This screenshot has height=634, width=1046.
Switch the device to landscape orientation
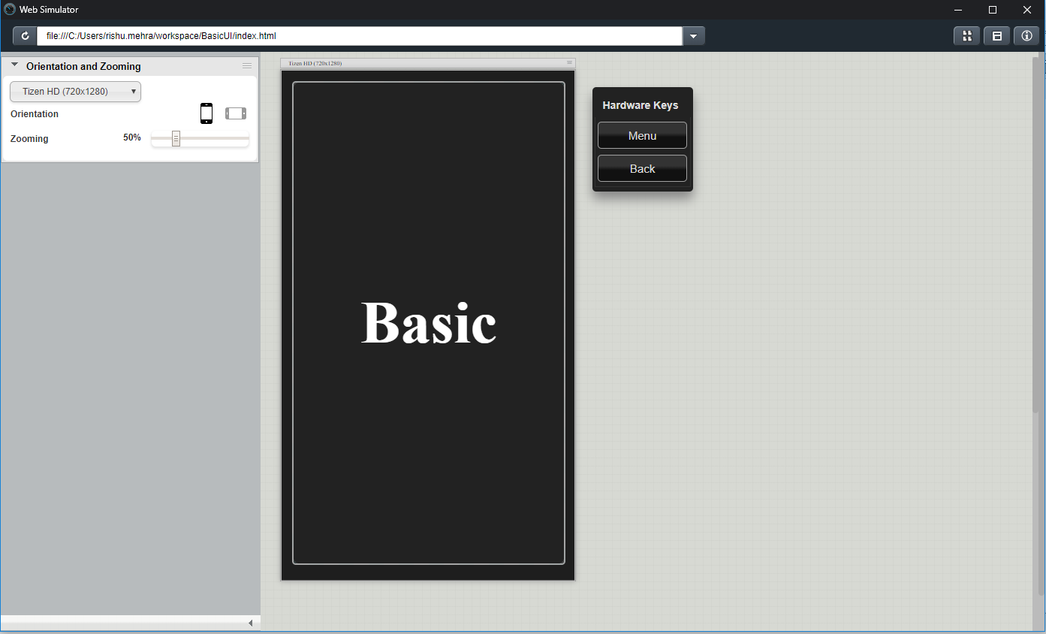[x=235, y=113]
